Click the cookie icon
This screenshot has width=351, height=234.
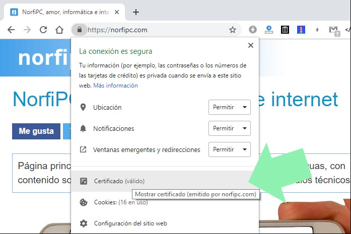[84, 202]
